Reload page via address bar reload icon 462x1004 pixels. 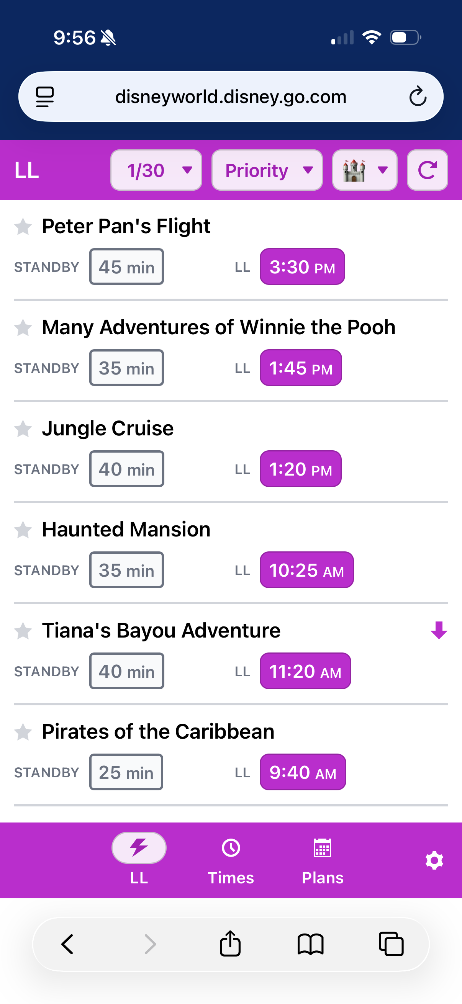point(418,96)
